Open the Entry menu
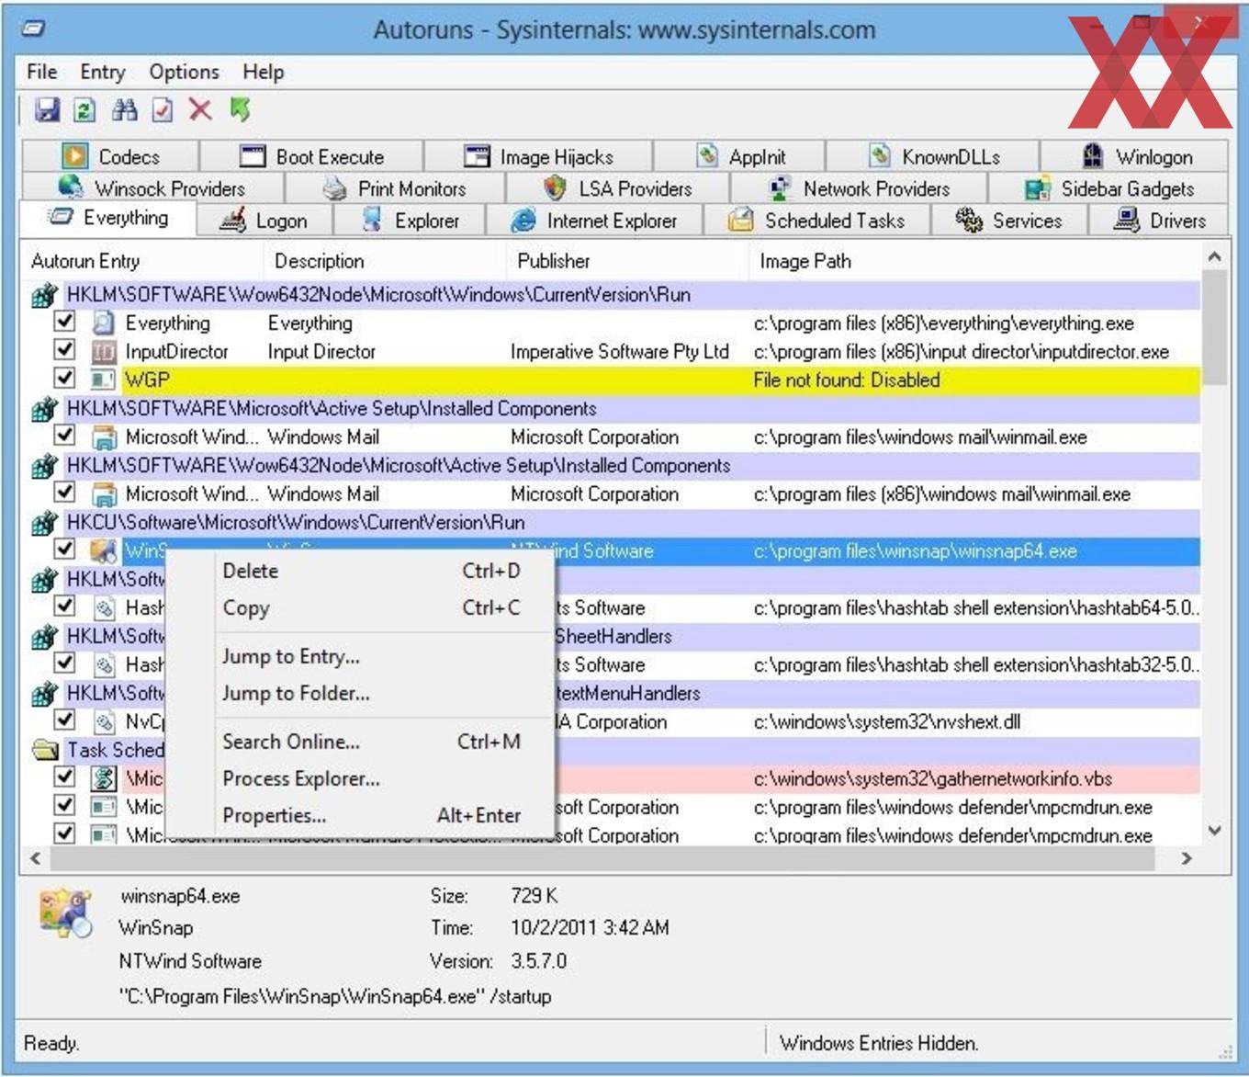 coord(103,72)
